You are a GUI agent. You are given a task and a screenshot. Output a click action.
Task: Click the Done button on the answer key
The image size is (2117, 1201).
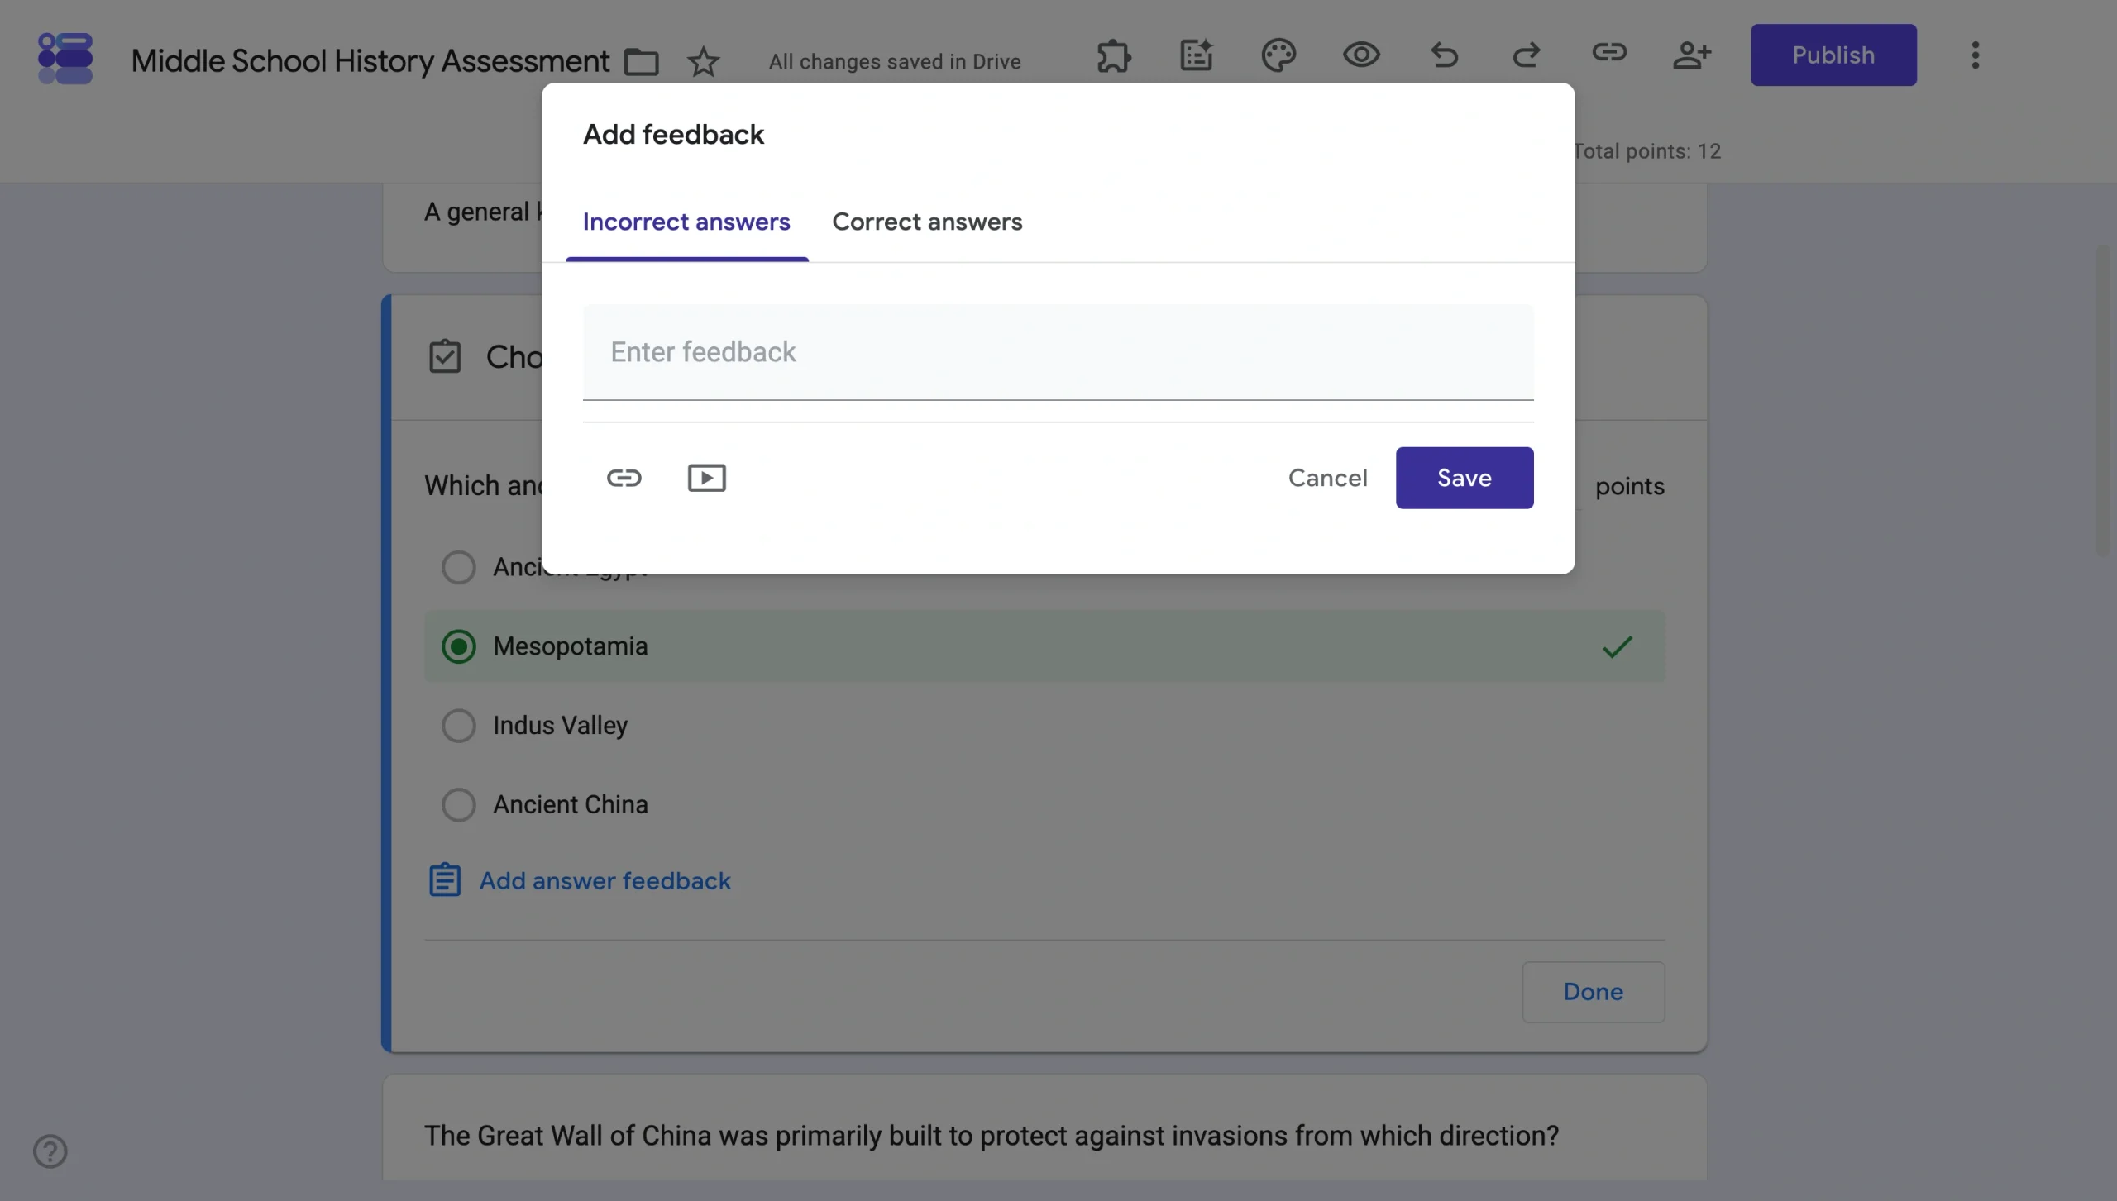(1593, 991)
